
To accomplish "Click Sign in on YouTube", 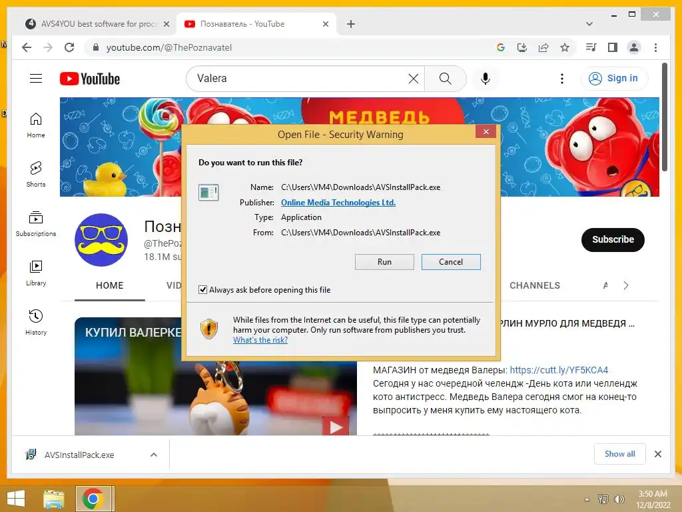I will click(613, 79).
